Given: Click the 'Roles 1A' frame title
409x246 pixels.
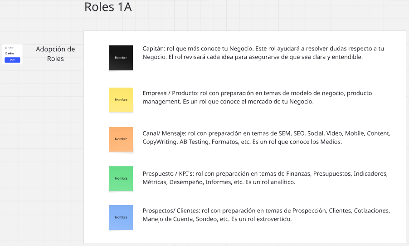Looking at the screenshot, I should tap(108, 8).
